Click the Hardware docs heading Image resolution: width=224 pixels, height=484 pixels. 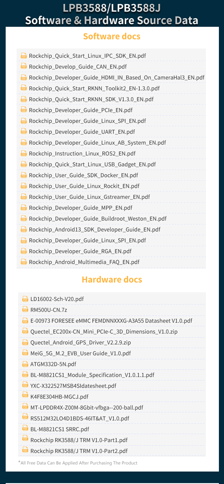[x=112, y=279]
